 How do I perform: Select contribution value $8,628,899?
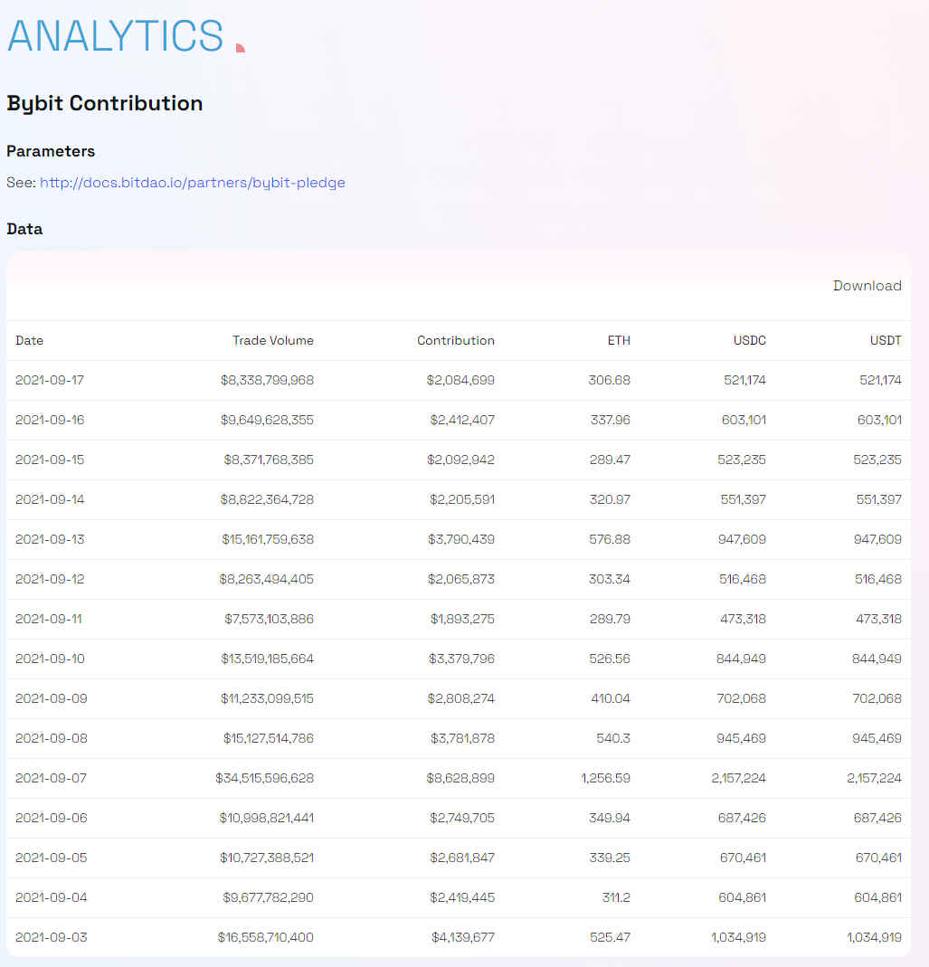(x=460, y=778)
